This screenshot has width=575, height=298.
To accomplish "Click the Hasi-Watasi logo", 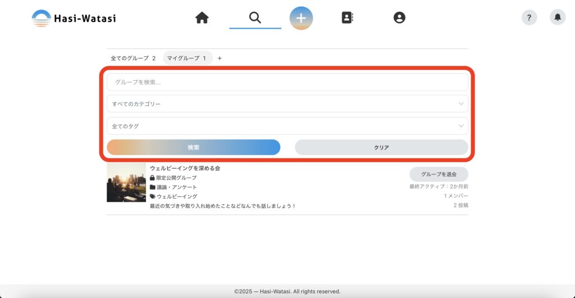I will [x=74, y=18].
